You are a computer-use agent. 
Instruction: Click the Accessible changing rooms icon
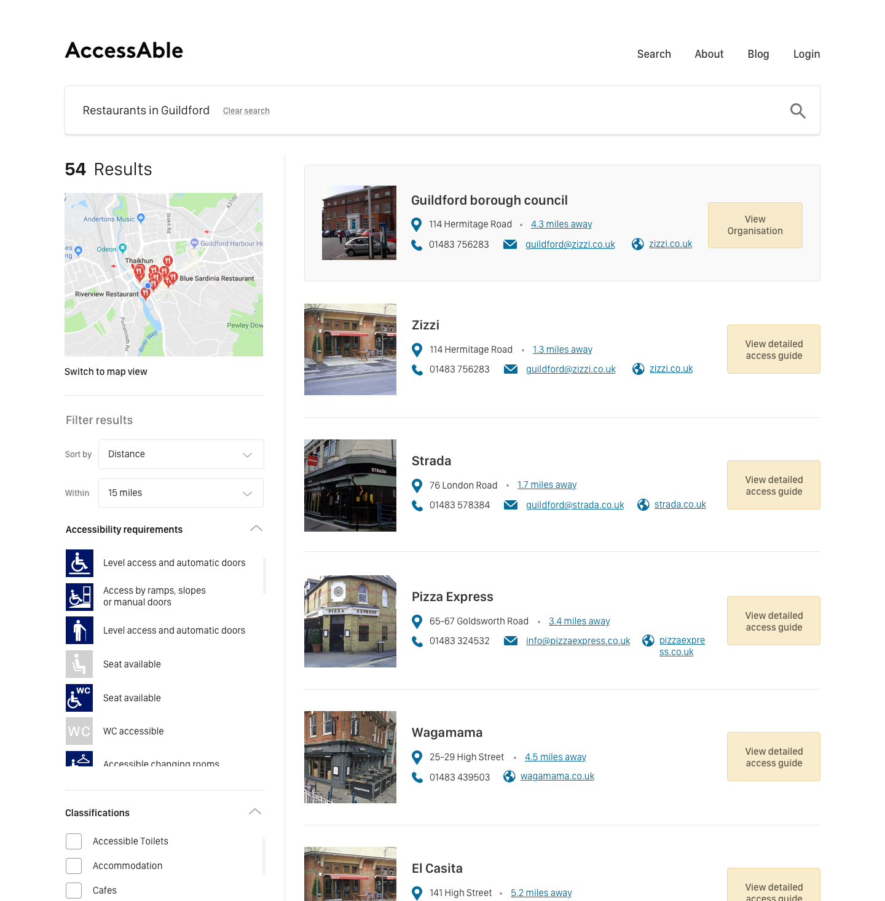click(x=79, y=759)
